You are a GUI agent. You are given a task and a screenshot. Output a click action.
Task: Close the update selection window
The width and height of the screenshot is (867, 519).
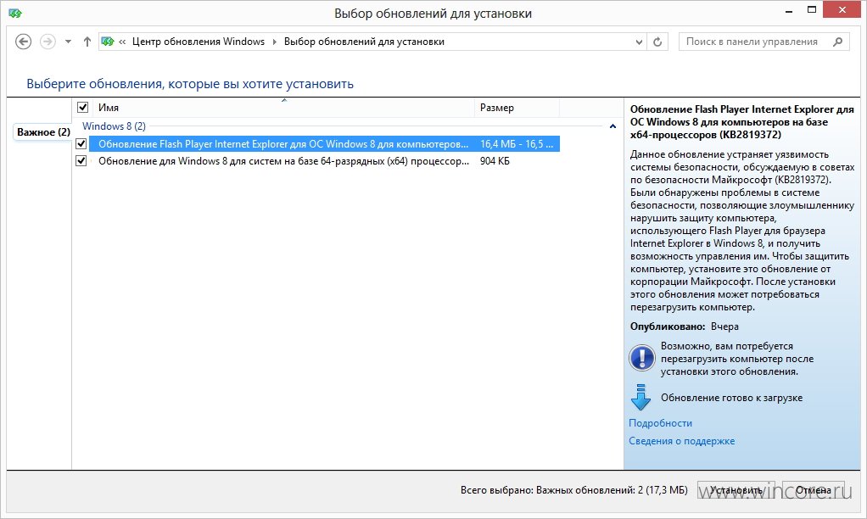coord(842,9)
